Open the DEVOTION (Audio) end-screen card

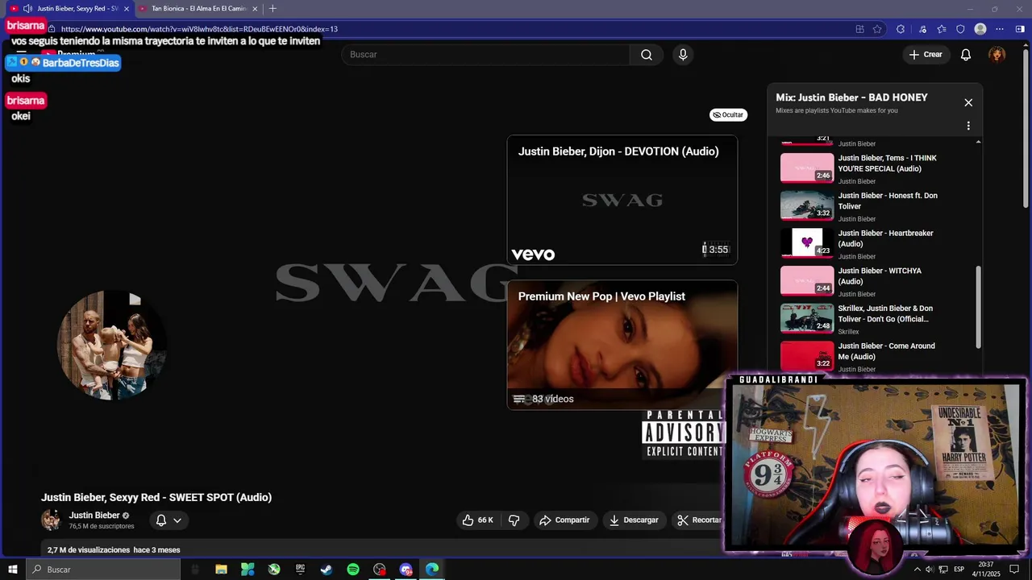[622, 200]
